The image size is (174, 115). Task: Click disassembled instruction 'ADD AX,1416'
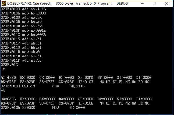pos(69,86)
